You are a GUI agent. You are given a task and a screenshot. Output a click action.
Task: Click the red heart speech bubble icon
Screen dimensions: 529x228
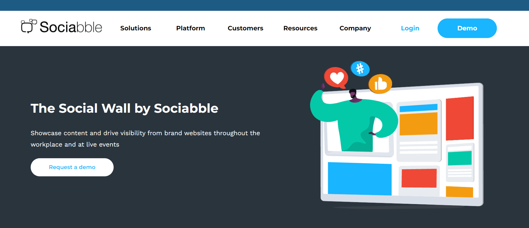tap(336, 77)
